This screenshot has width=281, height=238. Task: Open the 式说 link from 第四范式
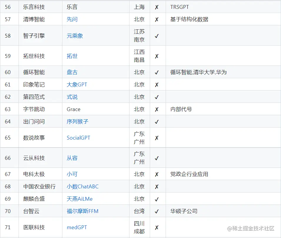click(x=72, y=97)
